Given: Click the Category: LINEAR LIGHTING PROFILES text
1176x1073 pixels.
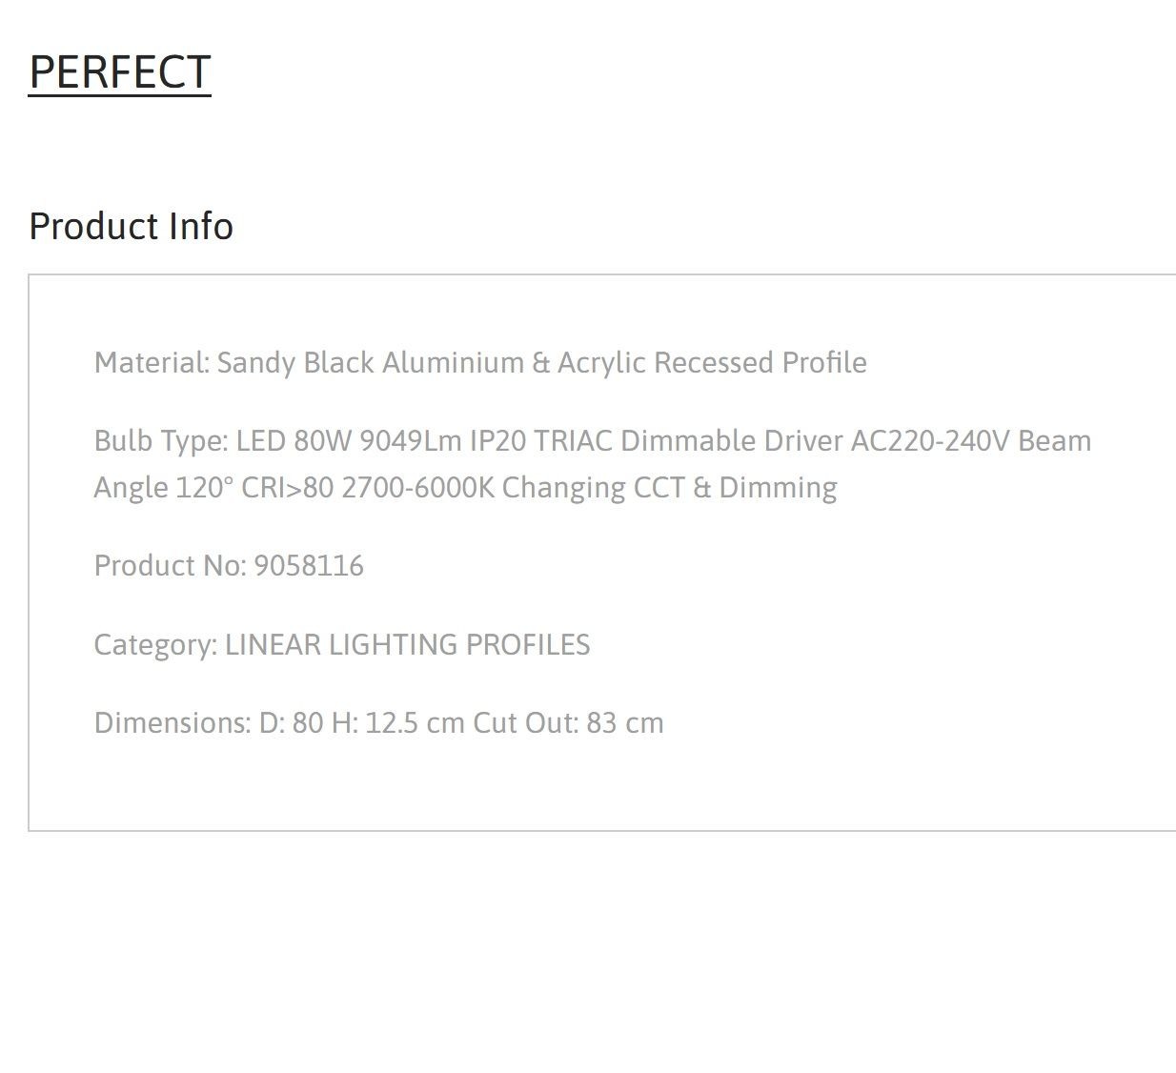Looking at the screenshot, I should (342, 645).
